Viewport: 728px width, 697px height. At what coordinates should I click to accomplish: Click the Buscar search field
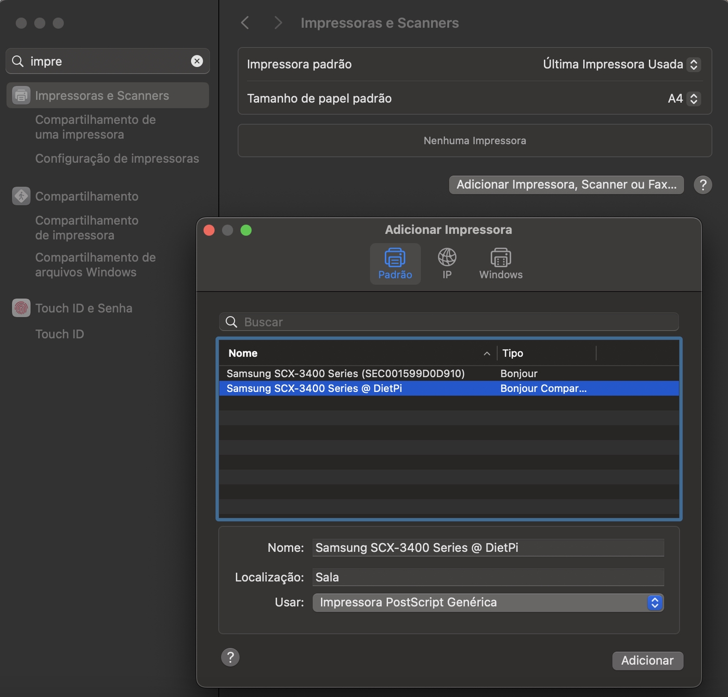(x=449, y=322)
